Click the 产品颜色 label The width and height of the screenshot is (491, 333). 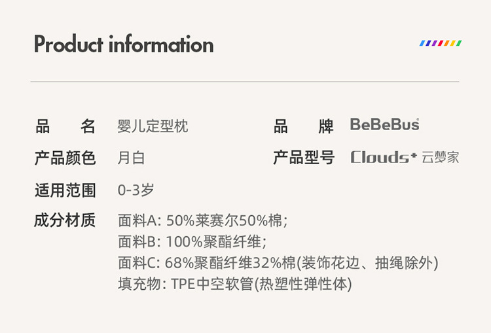65,158
